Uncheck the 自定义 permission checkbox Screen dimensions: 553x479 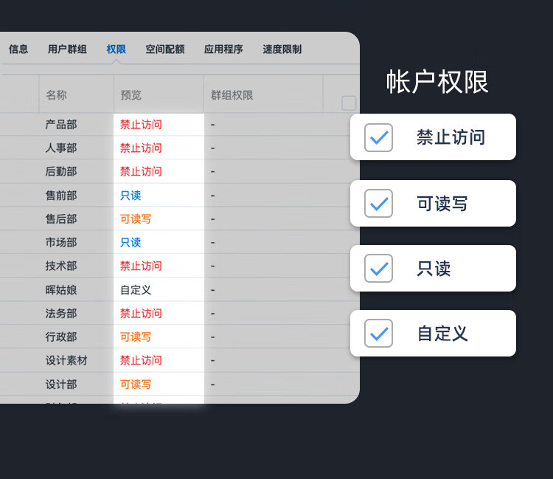pos(378,334)
